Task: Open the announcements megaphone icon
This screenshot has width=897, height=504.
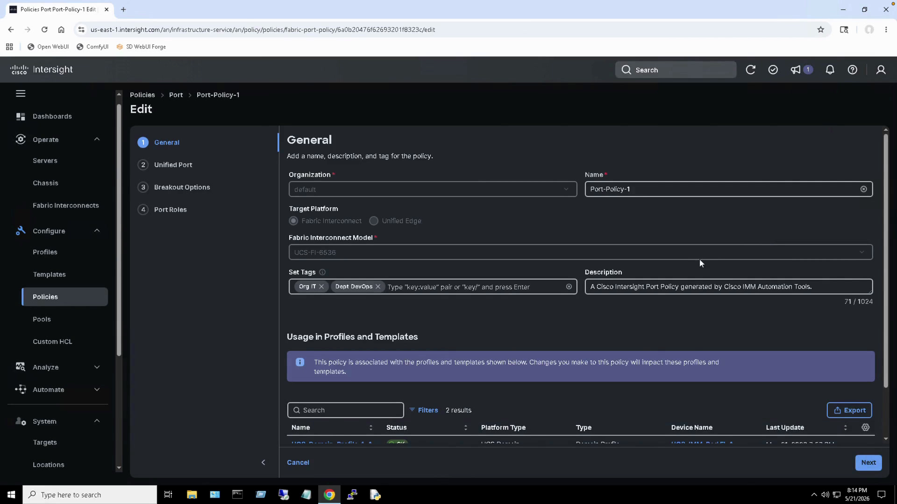Action: (x=796, y=70)
